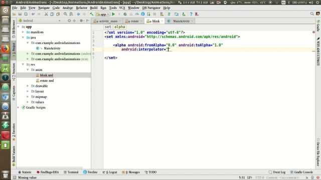Switch to the MainActivity tab

coord(180,21)
